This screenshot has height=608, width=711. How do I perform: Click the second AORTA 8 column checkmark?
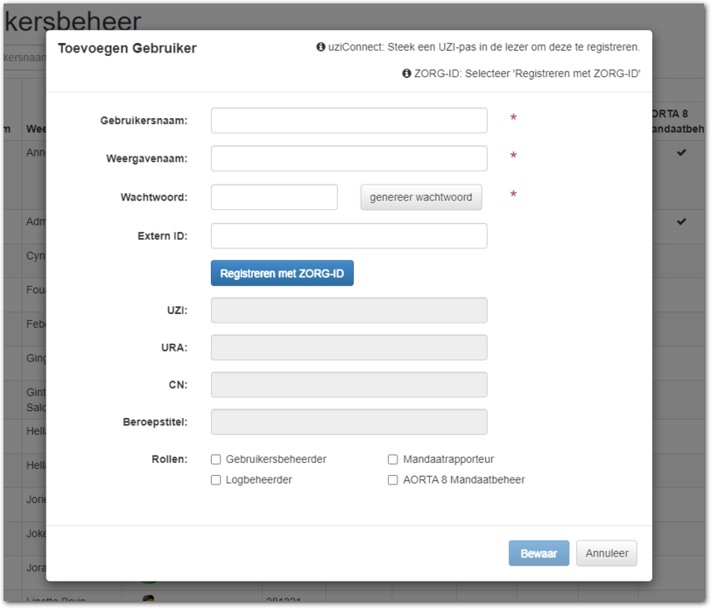tap(681, 222)
